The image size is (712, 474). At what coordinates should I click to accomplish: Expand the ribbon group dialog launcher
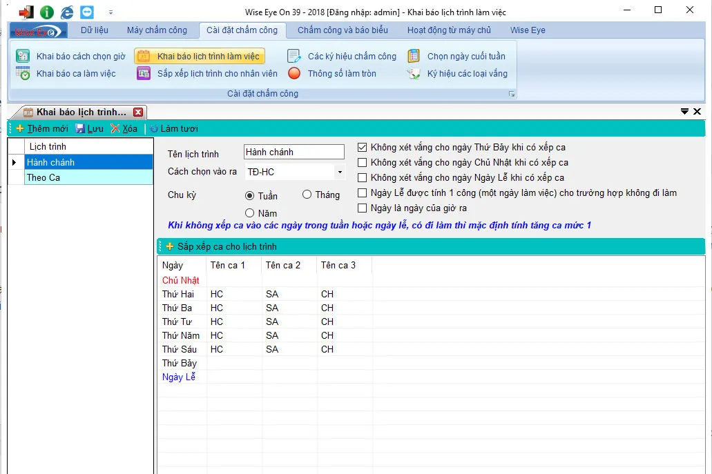point(512,94)
